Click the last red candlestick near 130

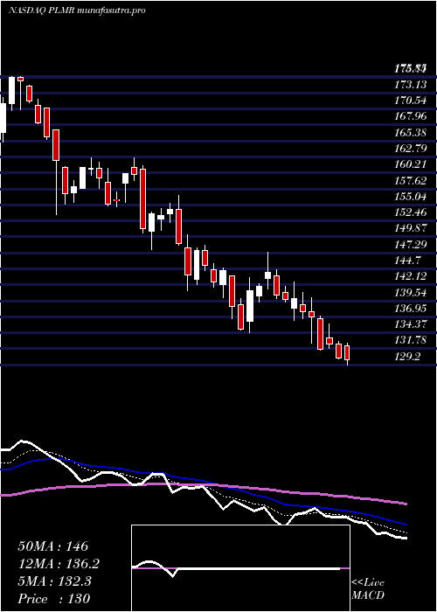347,353
